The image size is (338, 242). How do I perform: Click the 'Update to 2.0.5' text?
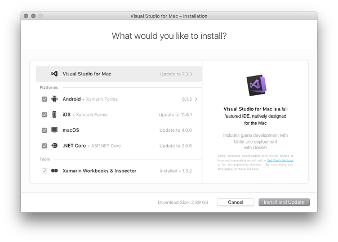tap(175, 146)
